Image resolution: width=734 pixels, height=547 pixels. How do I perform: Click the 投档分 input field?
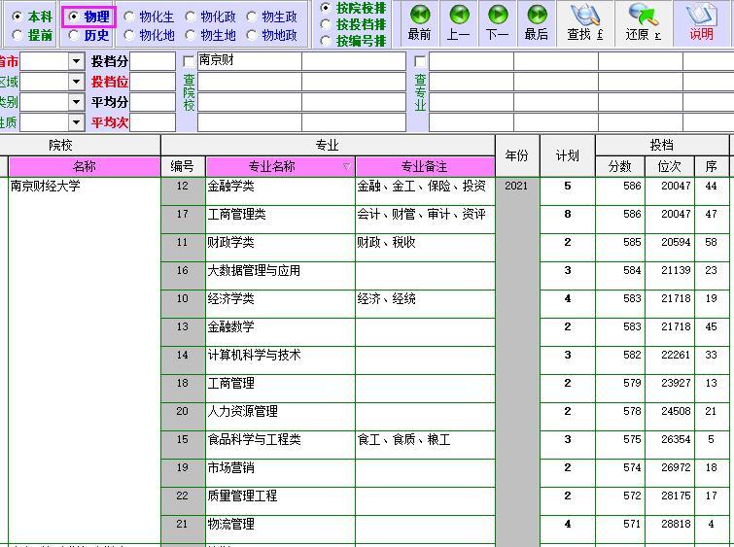point(152,61)
